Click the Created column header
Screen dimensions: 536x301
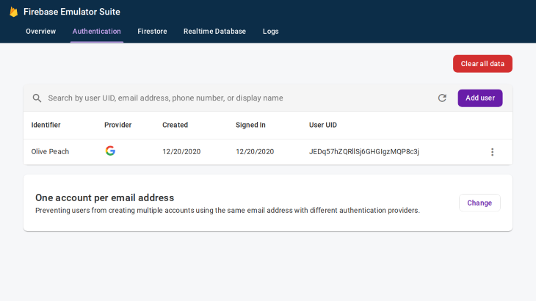[175, 125]
